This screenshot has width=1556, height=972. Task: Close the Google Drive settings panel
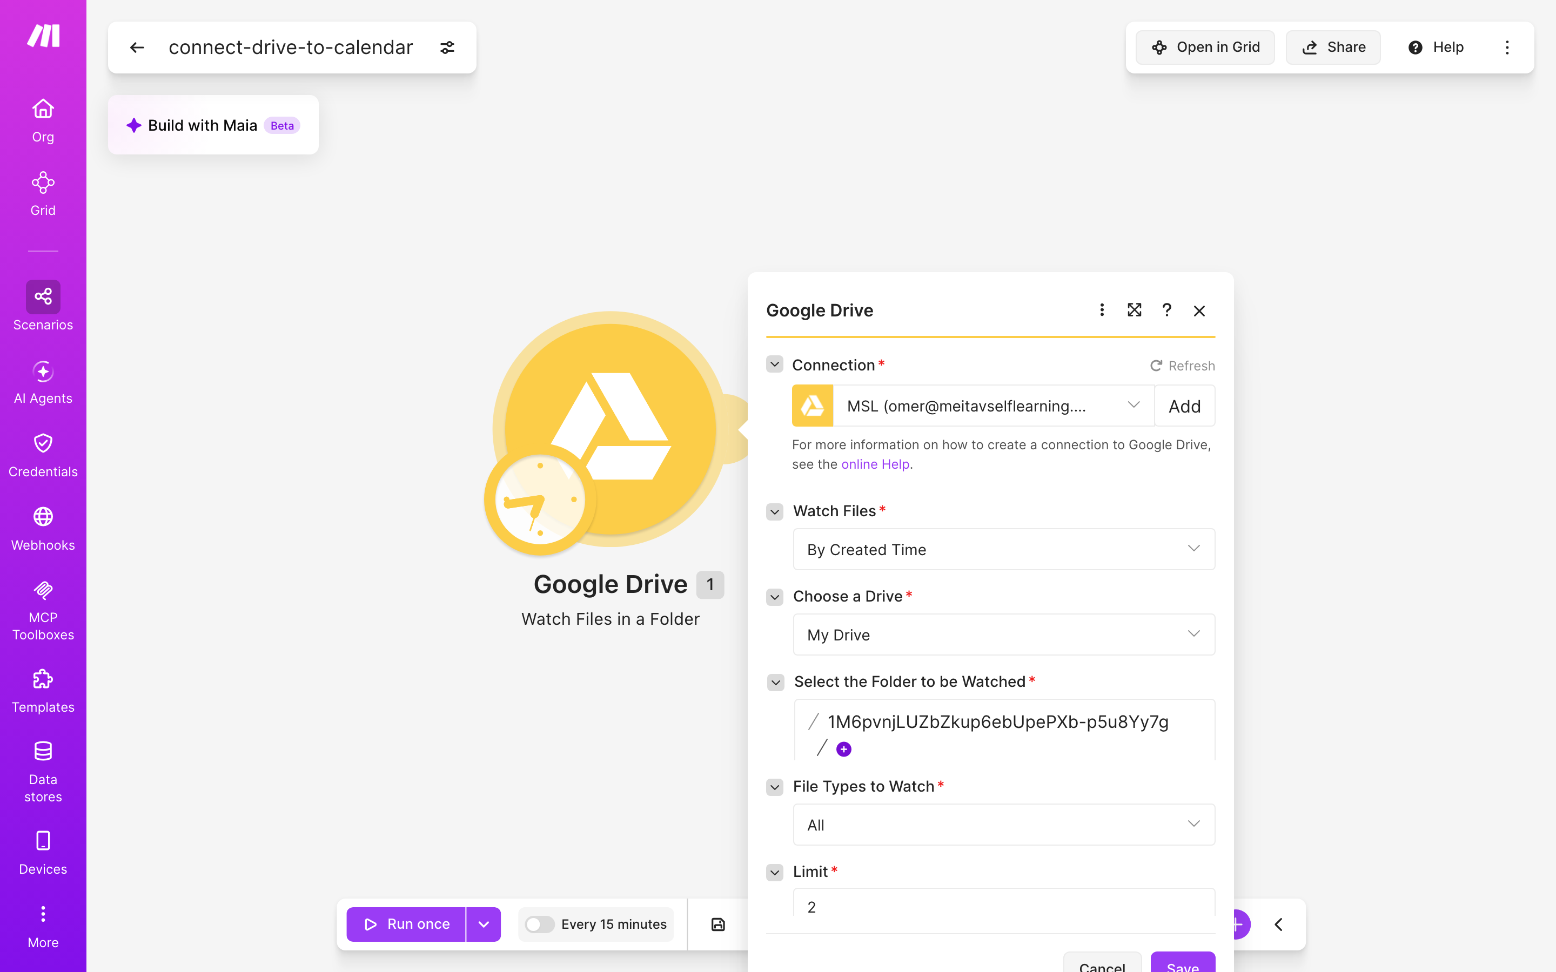tap(1199, 310)
